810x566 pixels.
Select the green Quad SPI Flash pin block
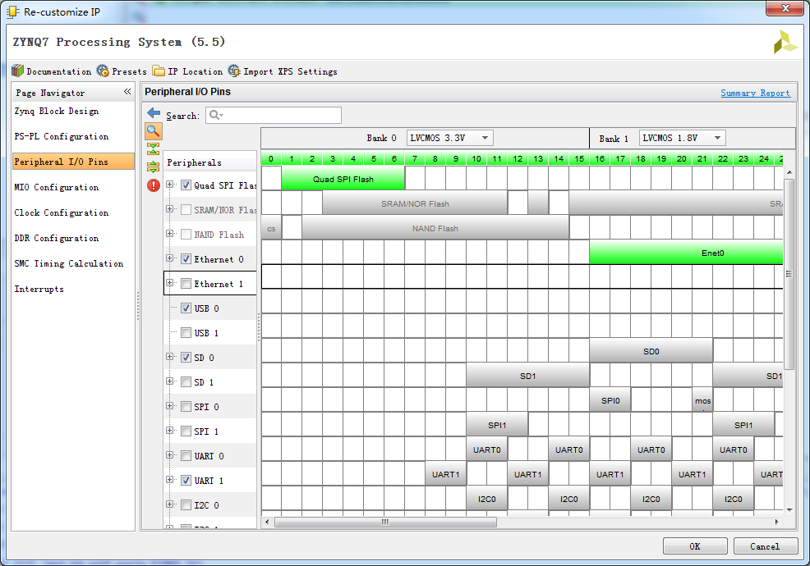point(343,179)
